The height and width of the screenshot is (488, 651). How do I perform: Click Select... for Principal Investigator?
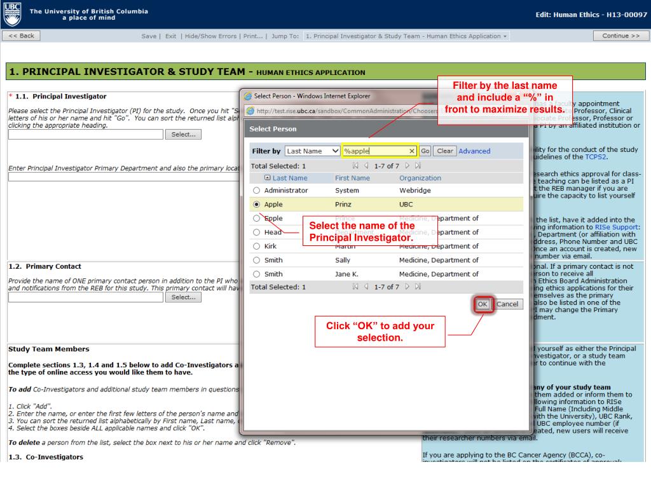click(x=183, y=135)
